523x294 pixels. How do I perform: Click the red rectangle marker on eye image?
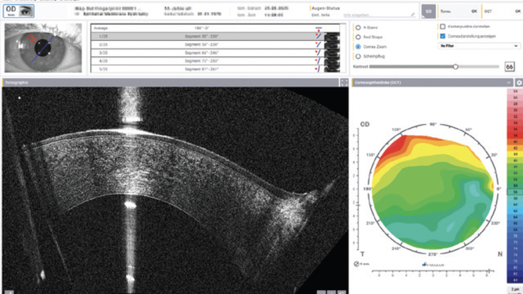[x=32, y=38]
